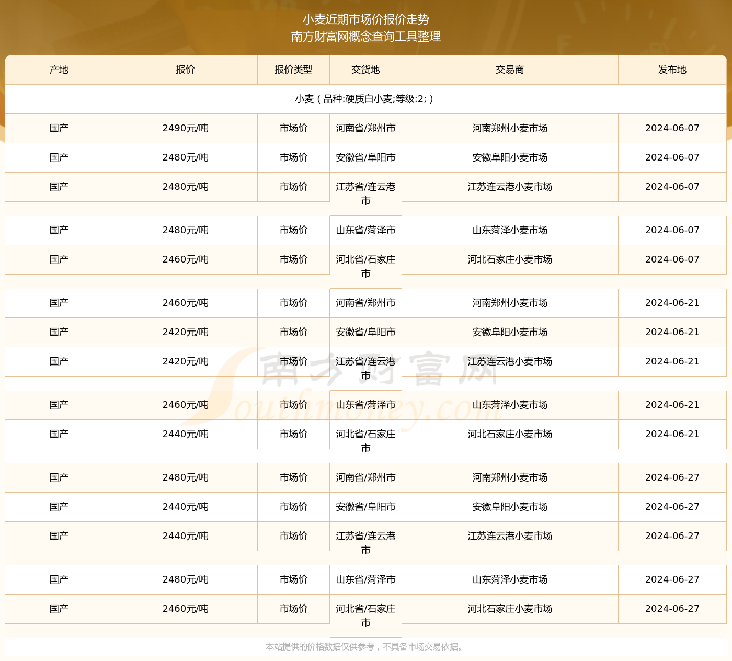
Task: Click 2024-06-21 date in the 河北石家庄 row
Action: tap(672, 434)
